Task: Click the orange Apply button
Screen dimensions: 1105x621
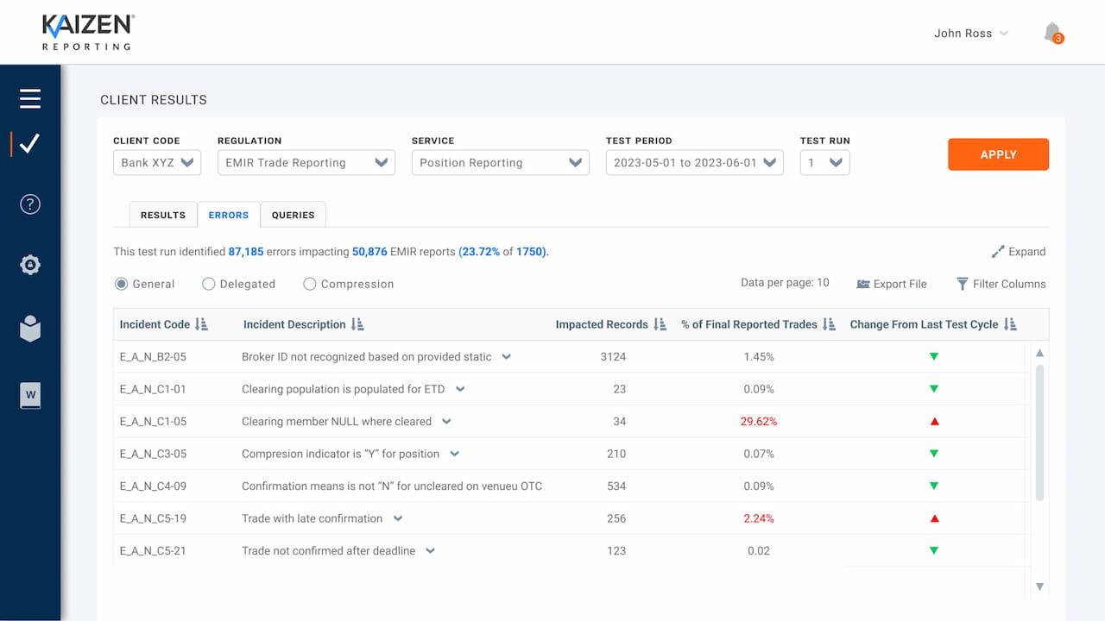Action: pyautogui.click(x=998, y=154)
